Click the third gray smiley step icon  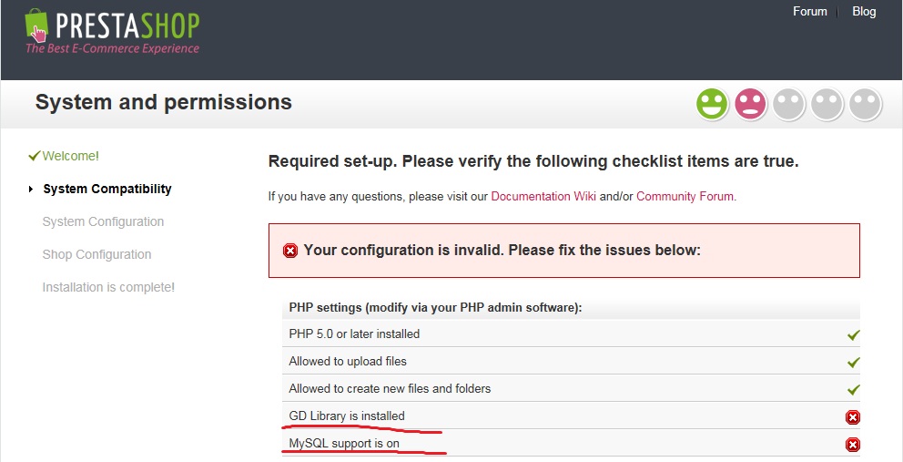[x=789, y=104]
